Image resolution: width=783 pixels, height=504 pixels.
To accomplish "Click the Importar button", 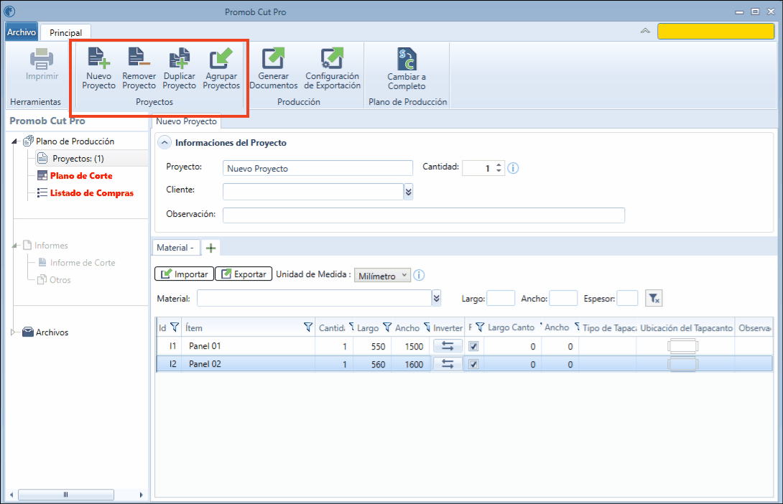I will pyautogui.click(x=185, y=274).
